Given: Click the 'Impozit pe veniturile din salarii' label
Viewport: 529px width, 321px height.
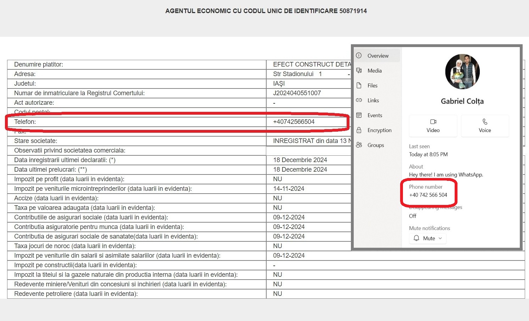Looking at the screenshot, I should [x=117, y=256].
